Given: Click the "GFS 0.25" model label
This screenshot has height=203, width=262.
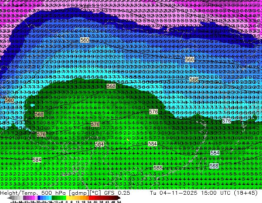Looking at the screenshot, I should click(x=117, y=193).
